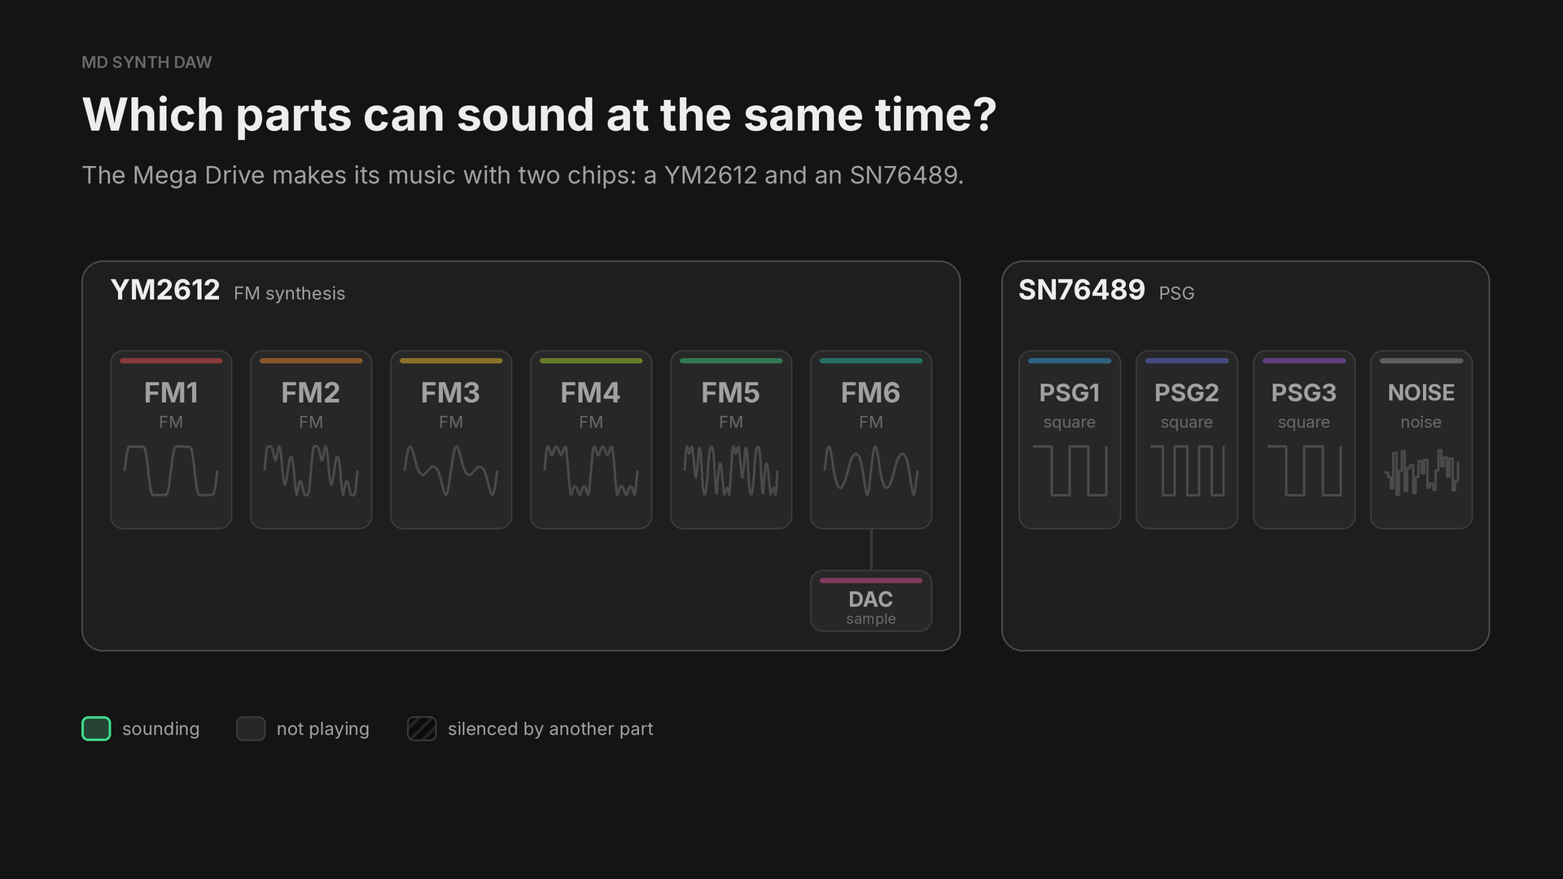Select the 'FM3' channel name

pyautogui.click(x=451, y=393)
